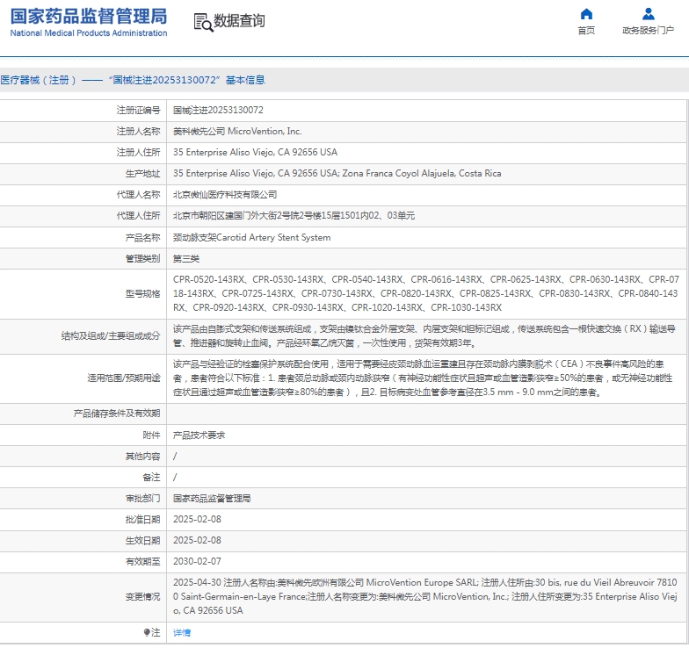
Task: Click the 型号规格 model list value
Action: pyautogui.click(x=425, y=293)
